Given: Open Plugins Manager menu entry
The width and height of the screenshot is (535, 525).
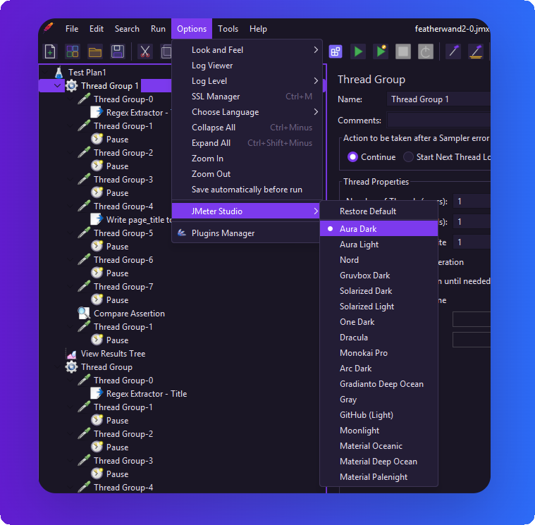Looking at the screenshot, I should point(247,233).
